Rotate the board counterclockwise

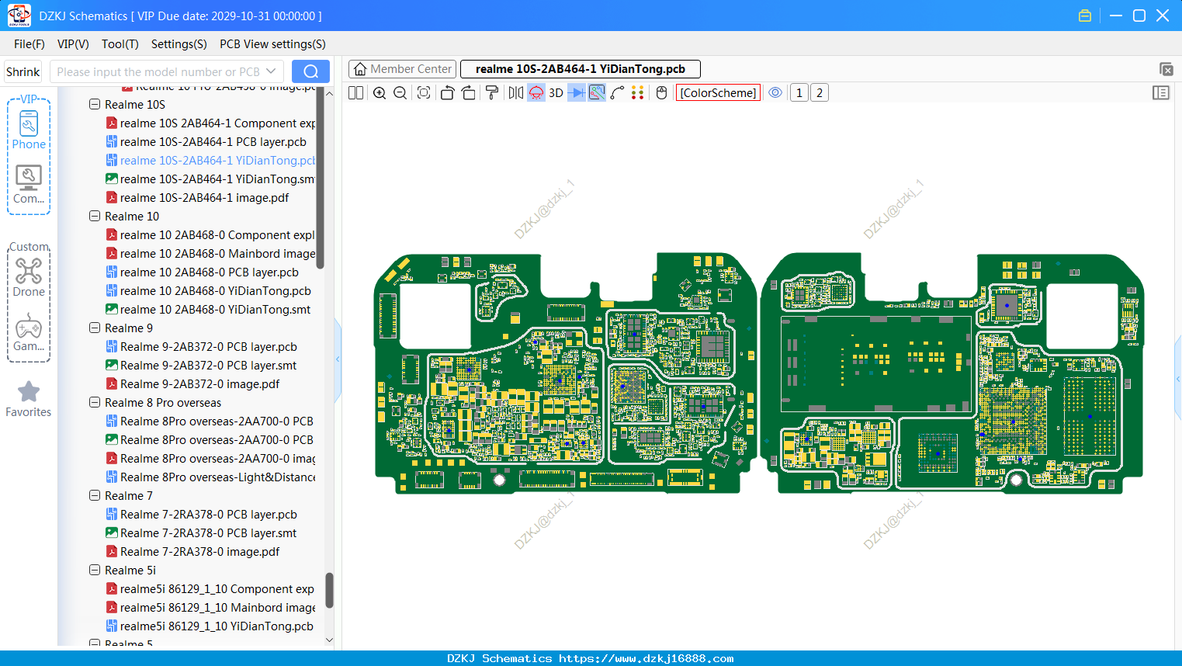click(x=447, y=93)
